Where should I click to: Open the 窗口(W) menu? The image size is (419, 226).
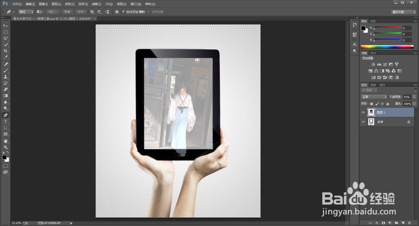pos(136,4)
